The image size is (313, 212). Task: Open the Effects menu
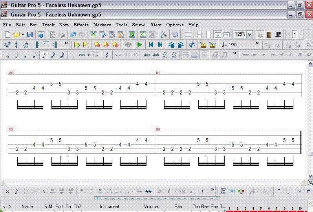[81, 25]
